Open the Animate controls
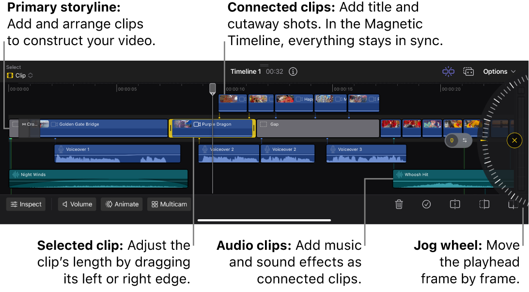529x292 pixels. click(122, 204)
